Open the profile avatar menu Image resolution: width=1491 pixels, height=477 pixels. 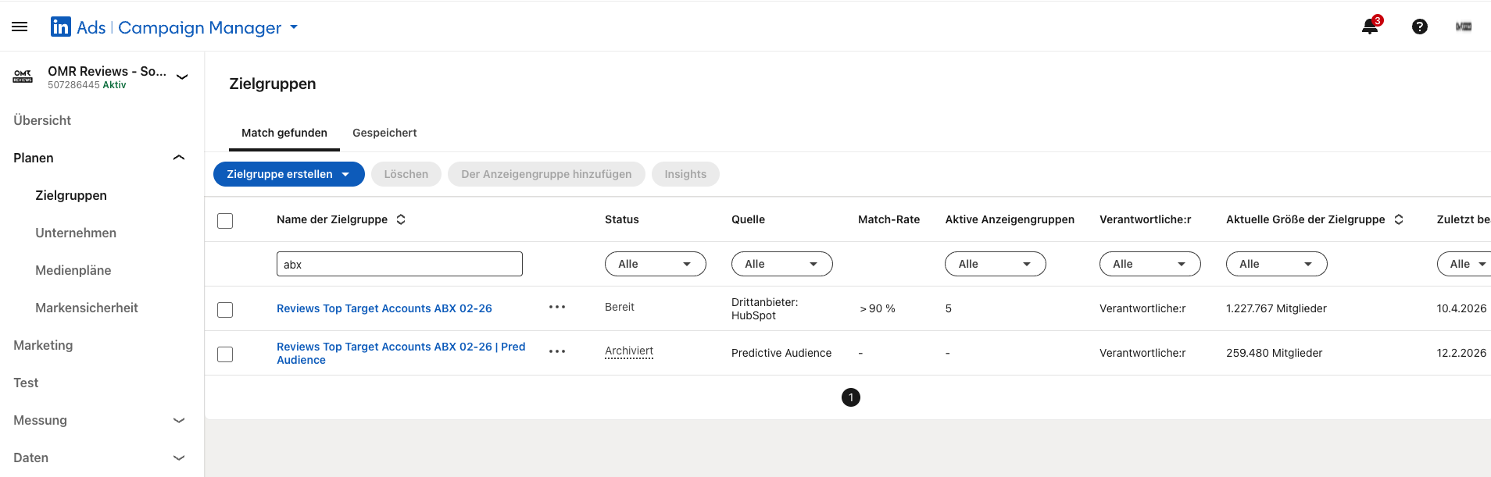coord(1464,27)
